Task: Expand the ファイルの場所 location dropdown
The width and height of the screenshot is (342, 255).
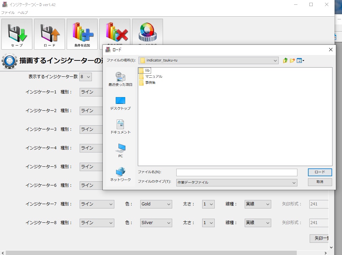Action: 276,60
